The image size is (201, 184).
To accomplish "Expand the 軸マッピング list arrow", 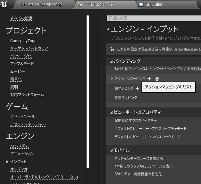I will (112, 88).
